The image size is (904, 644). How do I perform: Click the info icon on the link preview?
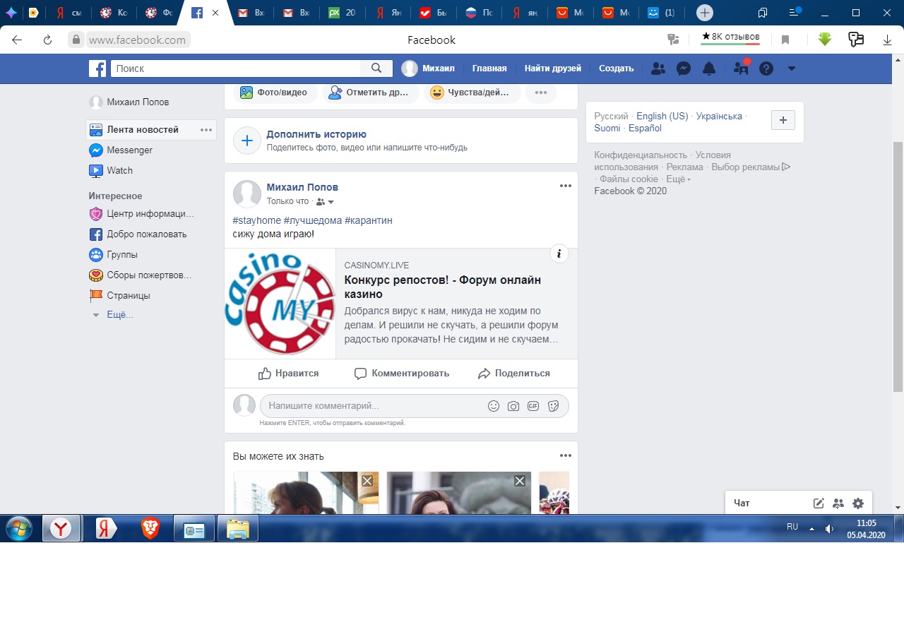(x=559, y=254)
